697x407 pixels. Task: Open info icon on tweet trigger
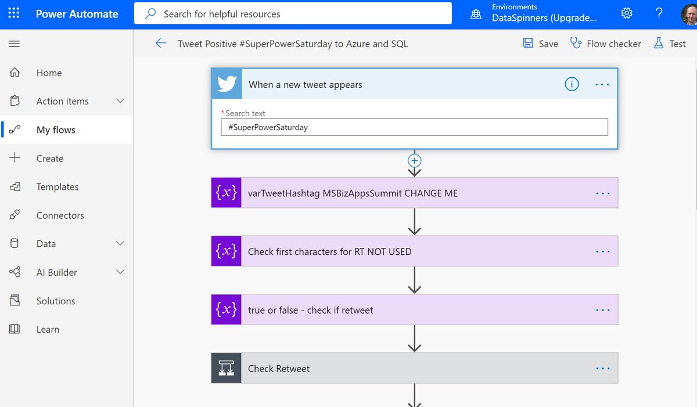(572, 85)
